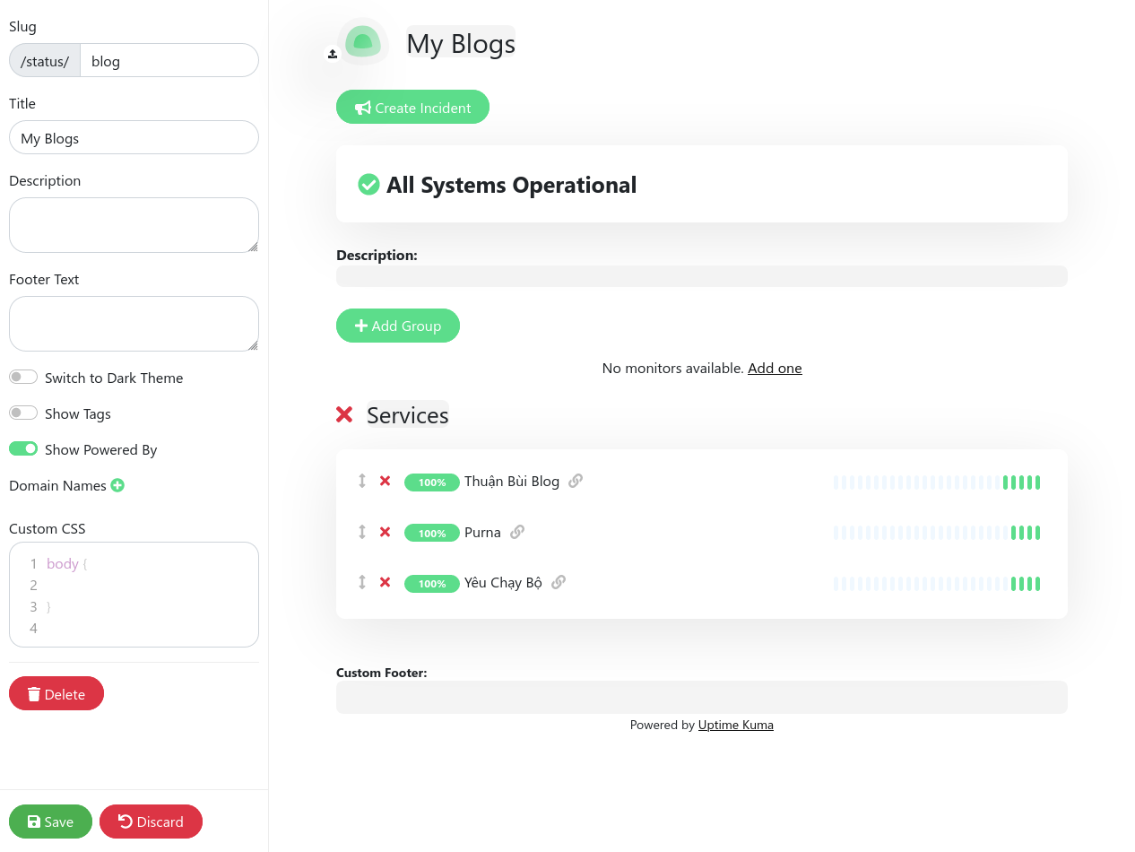Click the drag handle for Purna
The image size is (1135, 852).
362,532
